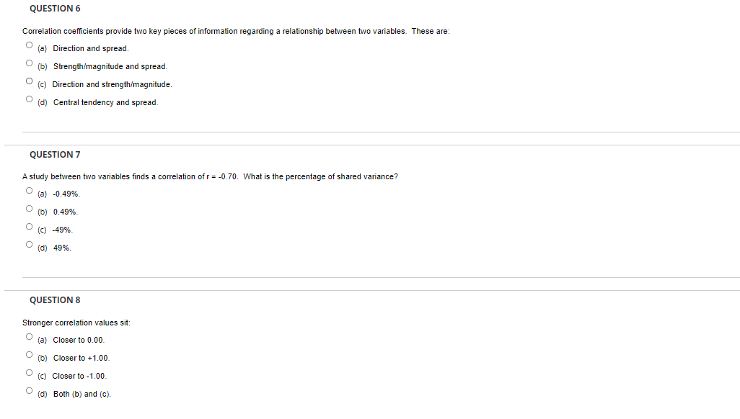Choose option (b) Closer to +1.00 in Question 8

point(28,353)
